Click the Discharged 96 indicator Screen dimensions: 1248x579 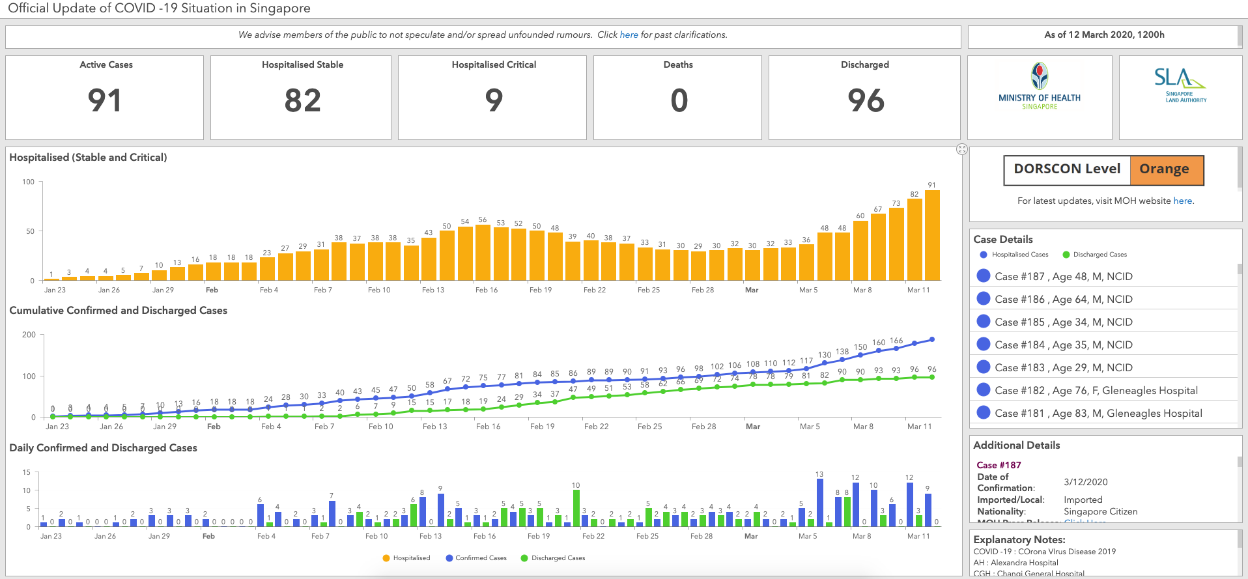(864, 98)
